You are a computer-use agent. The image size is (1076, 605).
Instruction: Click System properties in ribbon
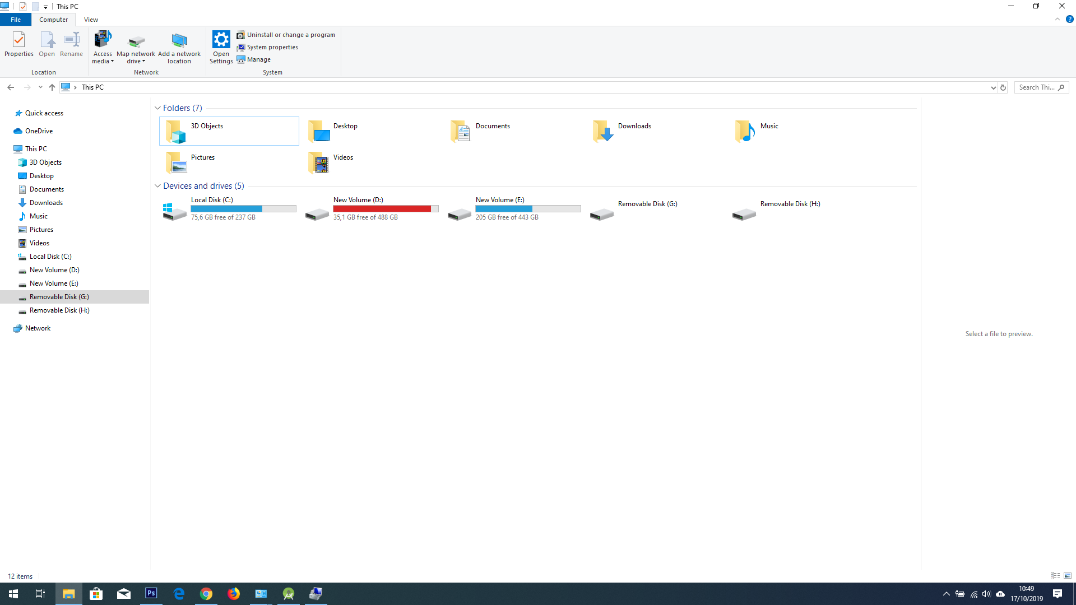click(272, 47)
